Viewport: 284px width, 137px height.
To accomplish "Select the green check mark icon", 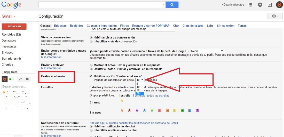I will pos(182,110).
